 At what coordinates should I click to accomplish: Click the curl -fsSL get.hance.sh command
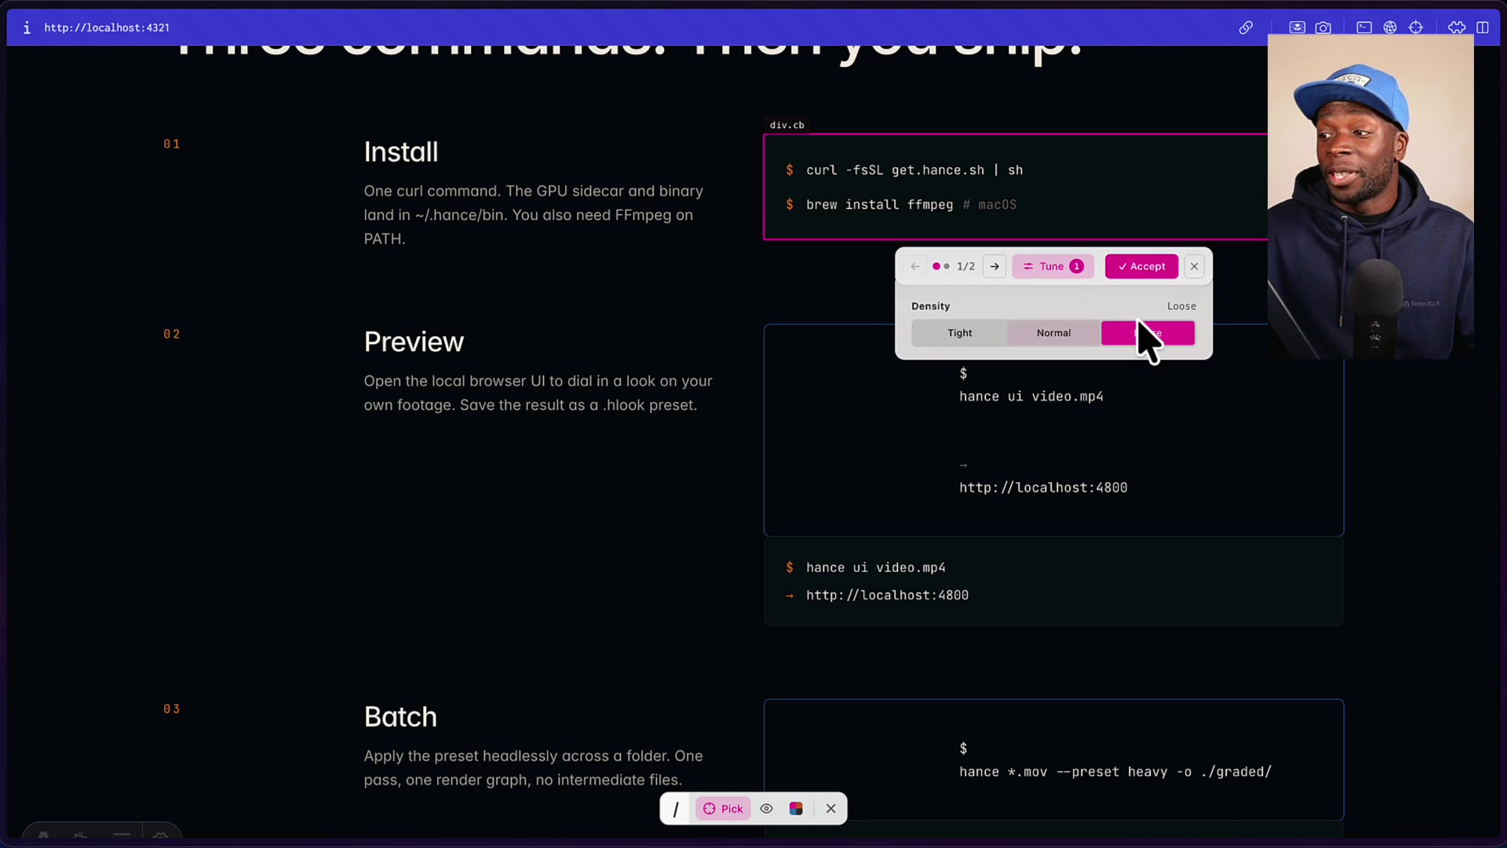914,170
